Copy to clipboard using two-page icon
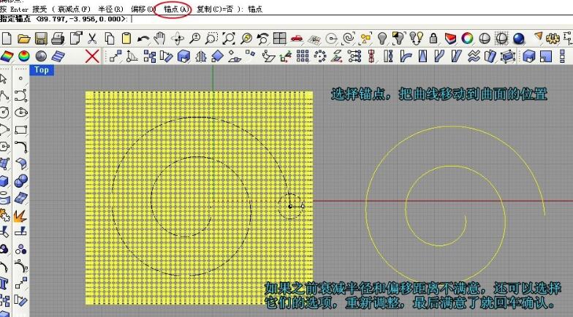Screen dimensions: 573x317 (110, 38)
